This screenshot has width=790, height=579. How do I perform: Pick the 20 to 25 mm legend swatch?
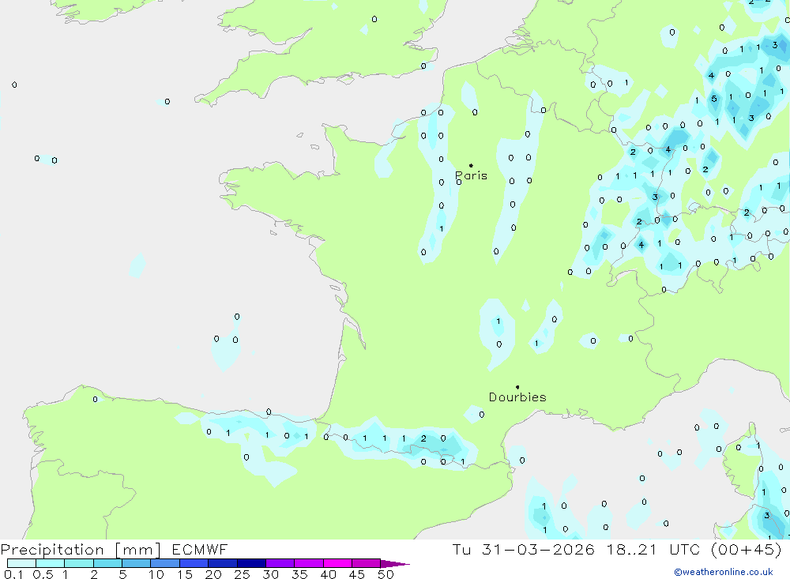pyautogui.click(x=223, y=563)
